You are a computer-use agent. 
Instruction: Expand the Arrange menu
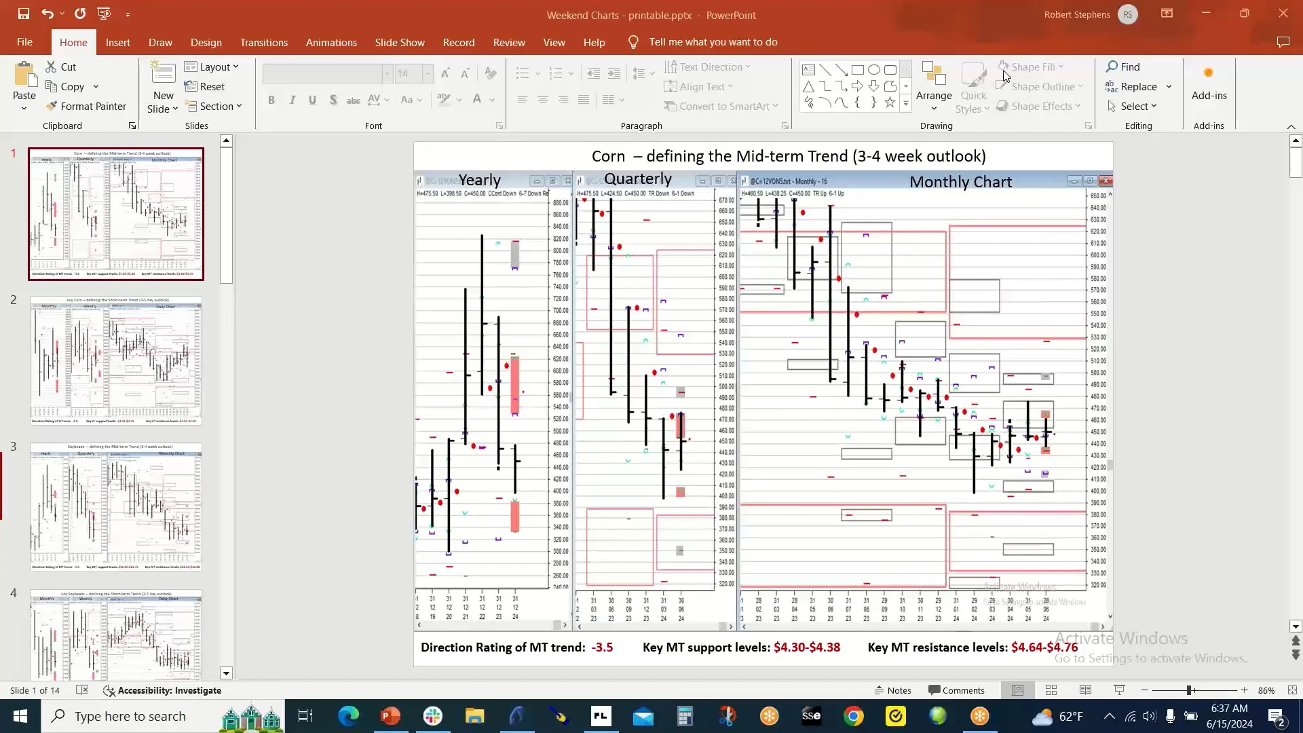(x=934, y=87)
